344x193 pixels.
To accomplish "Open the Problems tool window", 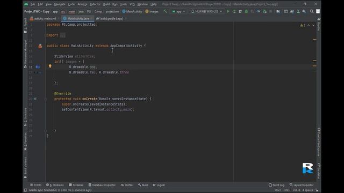I will pyautogui.click(x=55, y=185).
